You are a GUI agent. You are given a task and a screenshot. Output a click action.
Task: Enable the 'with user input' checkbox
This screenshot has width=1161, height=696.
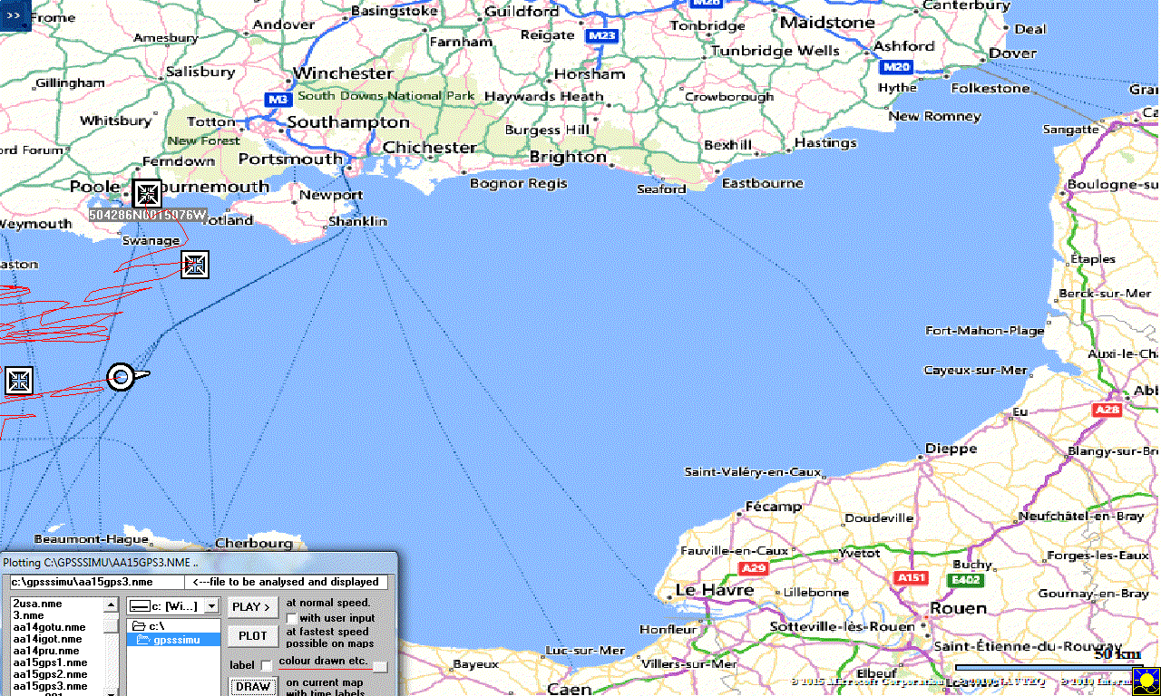pyautogui.click(x=292, y=618)
